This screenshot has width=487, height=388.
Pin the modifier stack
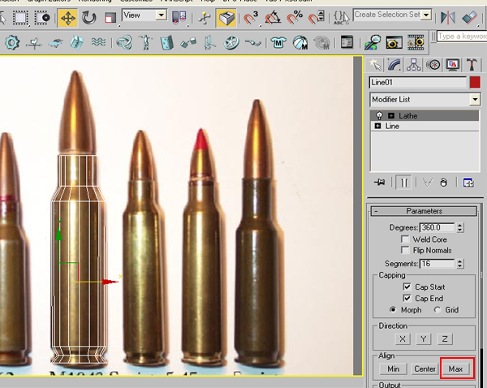pyautogui.click(x=380, y=183)
